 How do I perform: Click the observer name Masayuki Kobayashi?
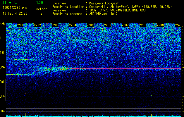pyautogui.click(x=105, y=3)
